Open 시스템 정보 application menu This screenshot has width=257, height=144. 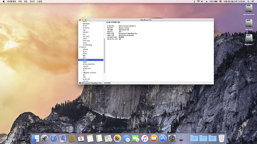[x=11, y=1]
